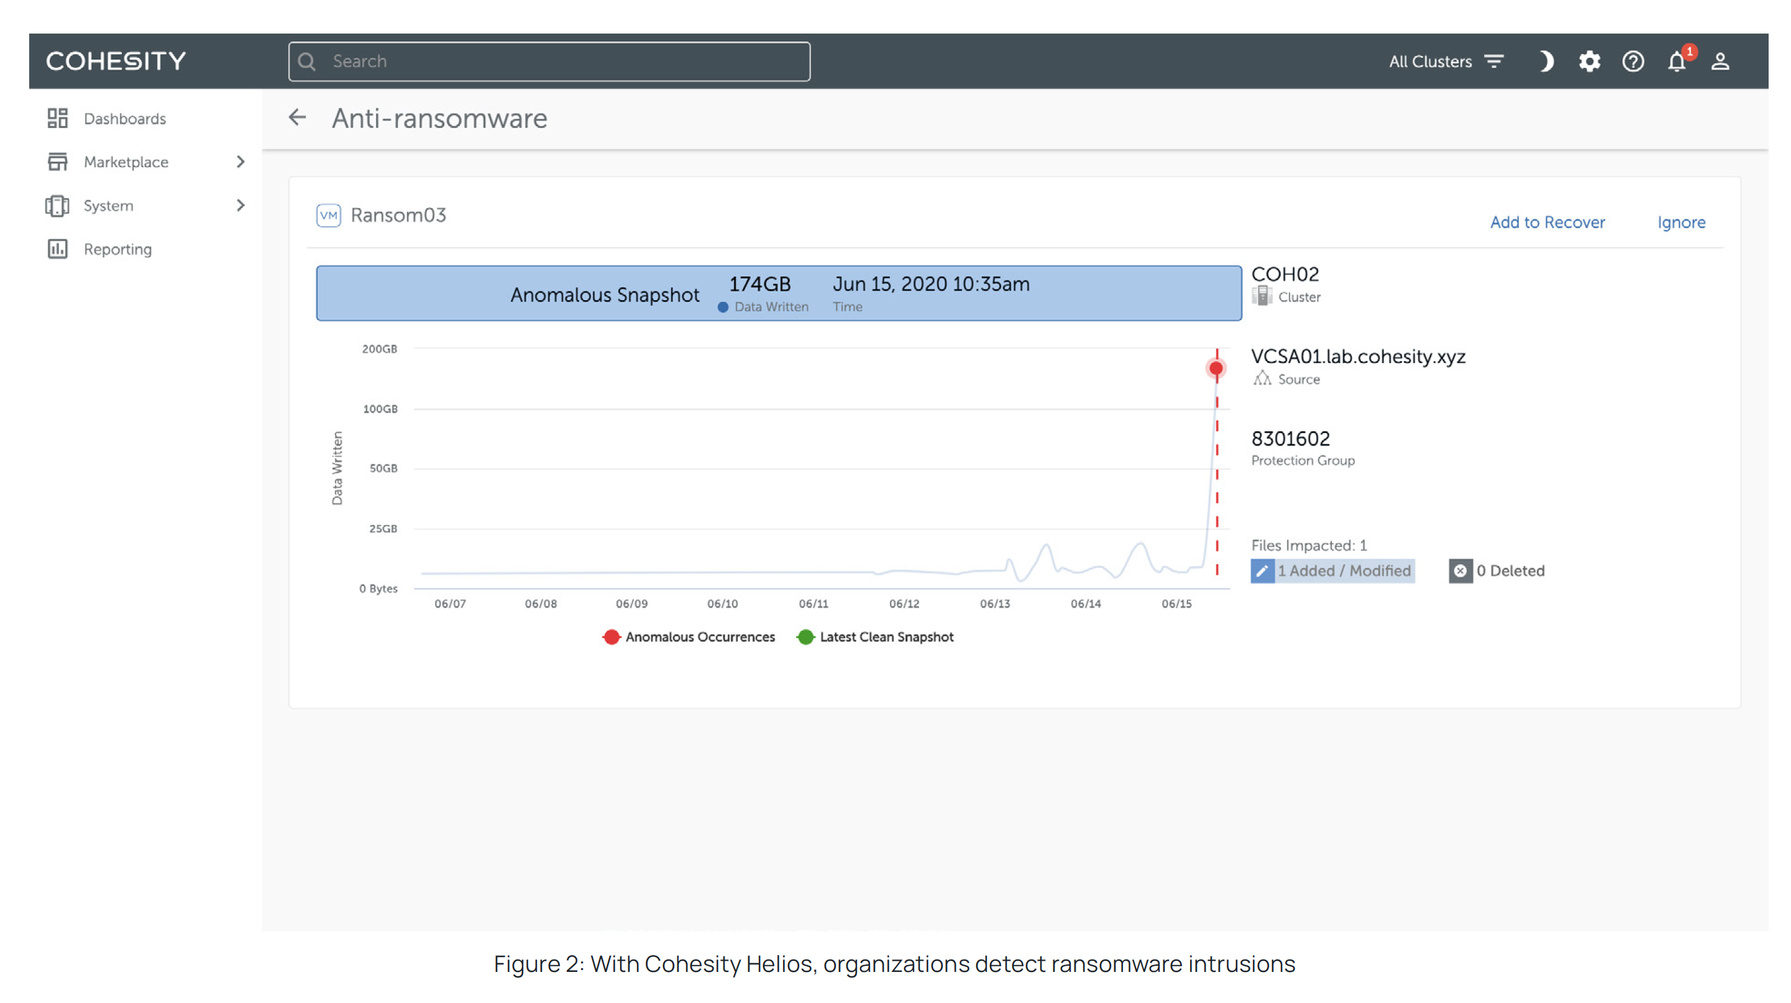This screenshot has height=1003, width=1791.
Task: Toggle Anomalous Occurrences legend item
Action: 689,637
